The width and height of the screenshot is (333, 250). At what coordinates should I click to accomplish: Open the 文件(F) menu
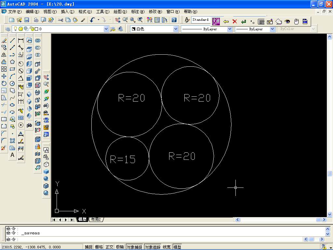point(15,12)
